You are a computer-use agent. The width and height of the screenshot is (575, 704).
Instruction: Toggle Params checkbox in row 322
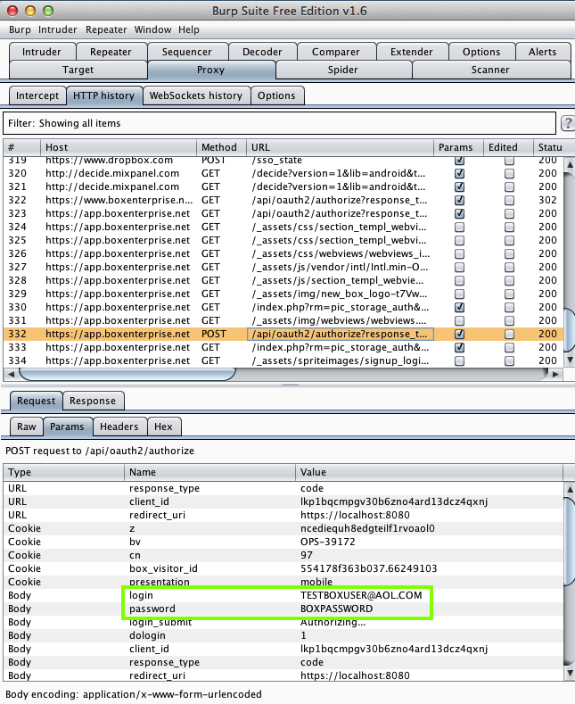[x=459, y=200]
